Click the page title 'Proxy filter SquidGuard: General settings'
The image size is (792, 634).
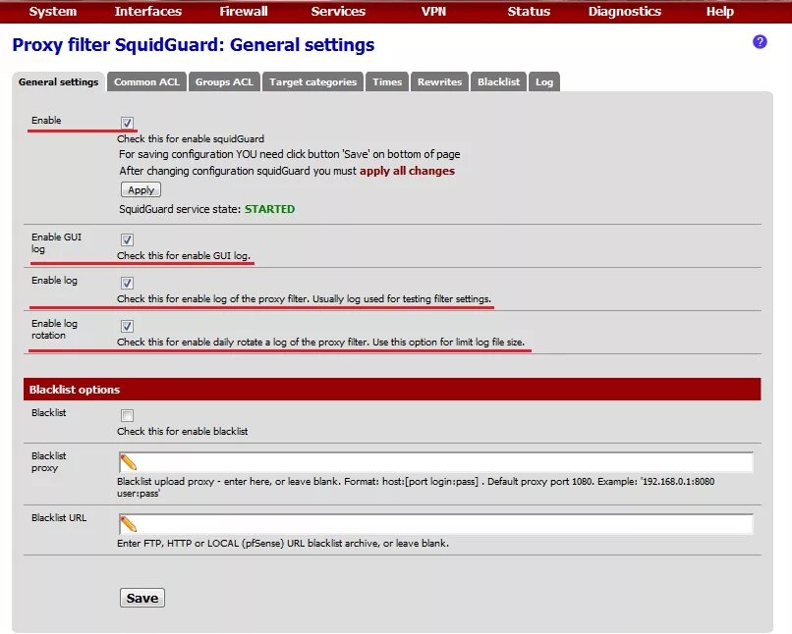tap(194, 45)
